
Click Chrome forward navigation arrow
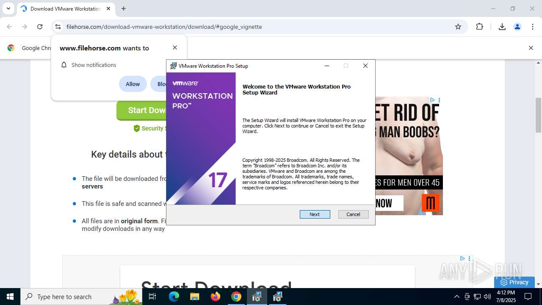click(25, 27)
